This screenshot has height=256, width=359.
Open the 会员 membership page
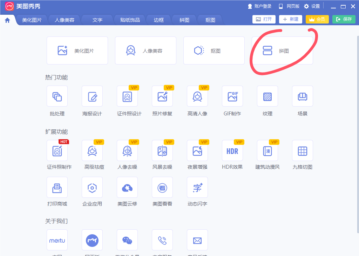pyautogui.click(x=317, y=19)
